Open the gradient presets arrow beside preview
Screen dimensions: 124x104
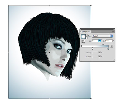[87, 37]
